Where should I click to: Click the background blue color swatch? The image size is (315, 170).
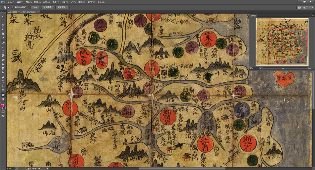tap(4, 107)
